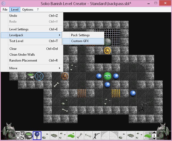Image resolution: width=172 pixels, height=141 pixels.
Task: Click the blue teleporter ring in the level
Action: coord(39,76)
